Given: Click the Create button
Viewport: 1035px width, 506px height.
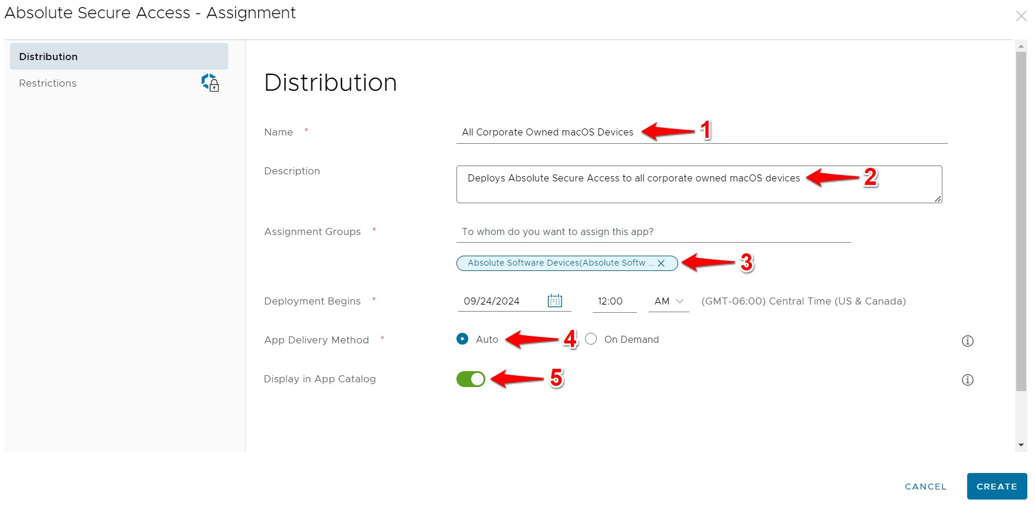Looking at the screenshot, I should tap(996, 487).
